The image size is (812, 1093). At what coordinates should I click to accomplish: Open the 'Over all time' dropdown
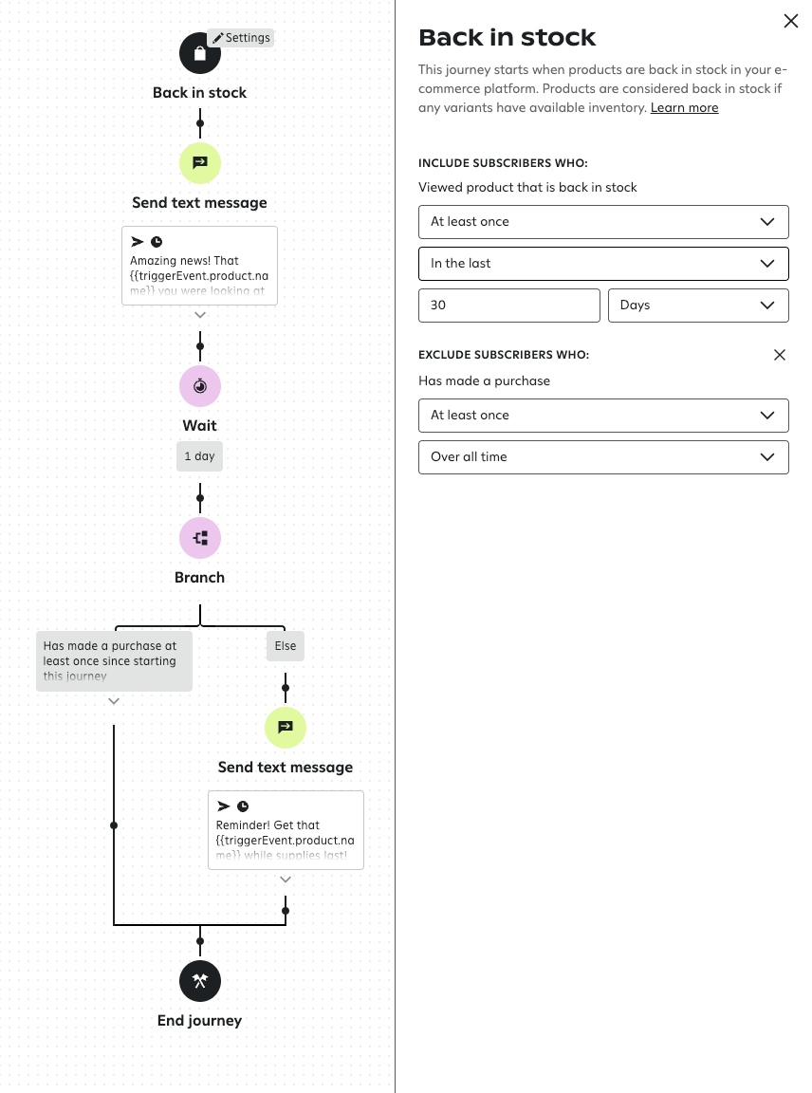(603, 456)
